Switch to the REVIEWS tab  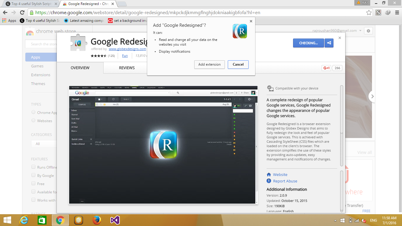coord(127,68)
